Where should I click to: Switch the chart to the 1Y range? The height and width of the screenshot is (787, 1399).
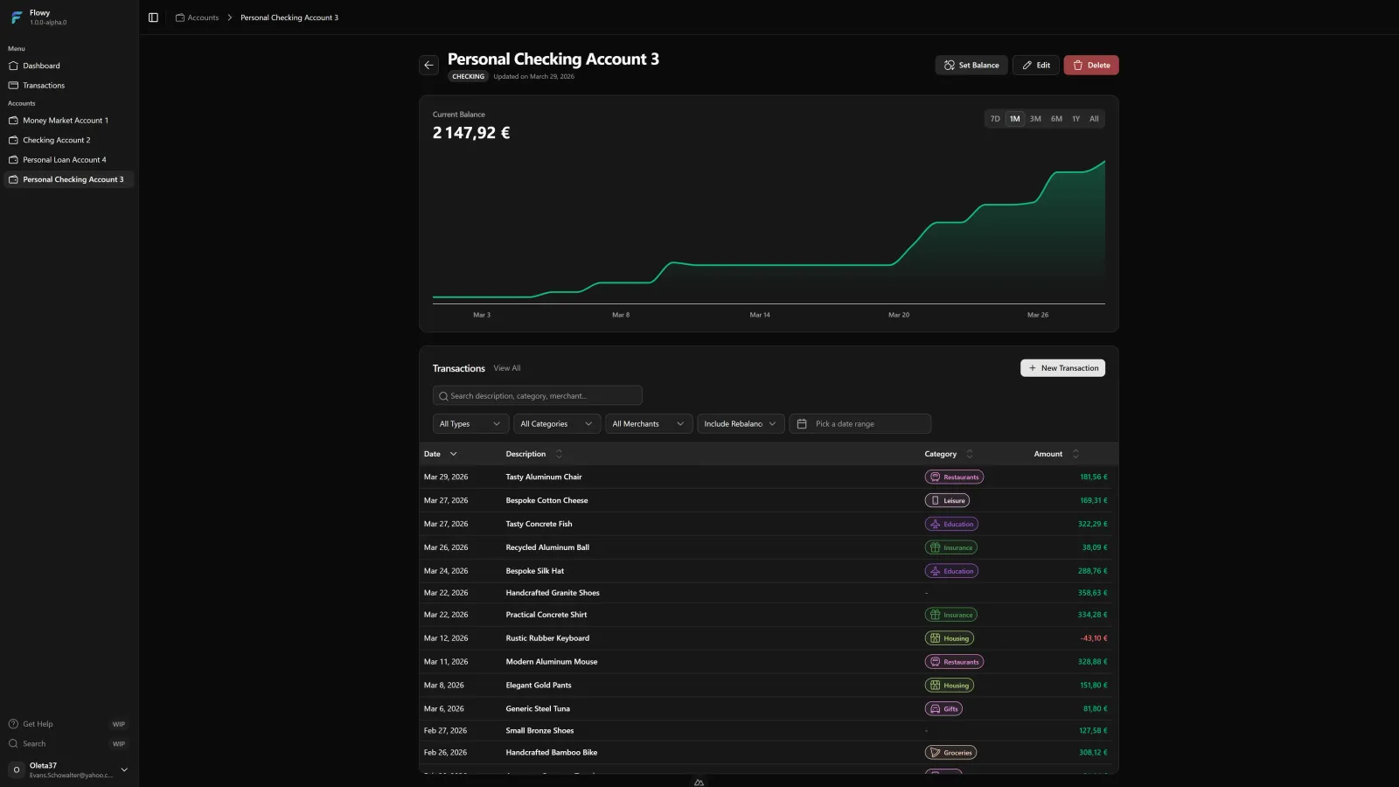pos(1076,118)
